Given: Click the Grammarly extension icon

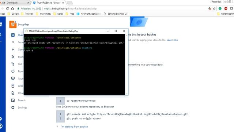Looking at the screenshot, I should pyautogui.click(x=220, y=8).
